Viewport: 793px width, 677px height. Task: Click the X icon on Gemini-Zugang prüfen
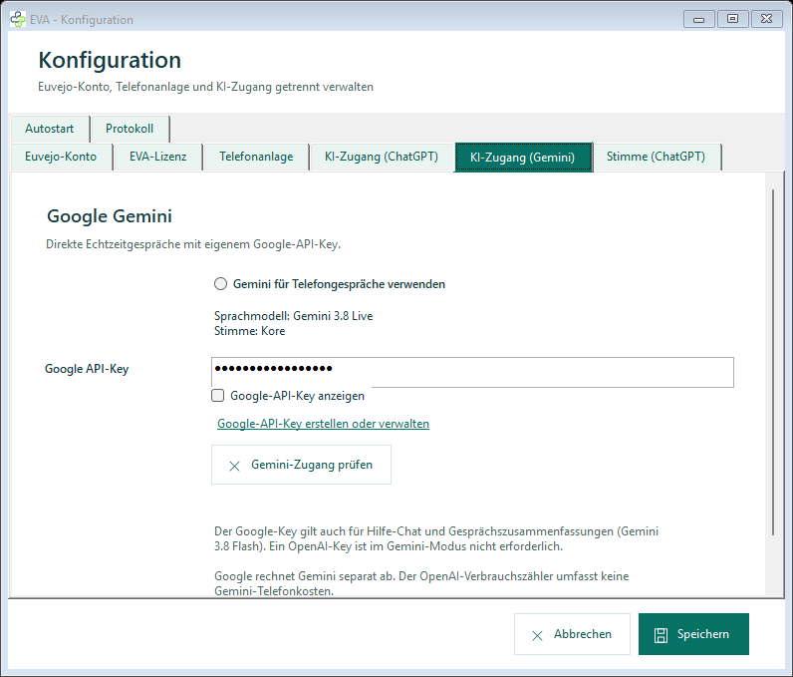click(235, 466)
